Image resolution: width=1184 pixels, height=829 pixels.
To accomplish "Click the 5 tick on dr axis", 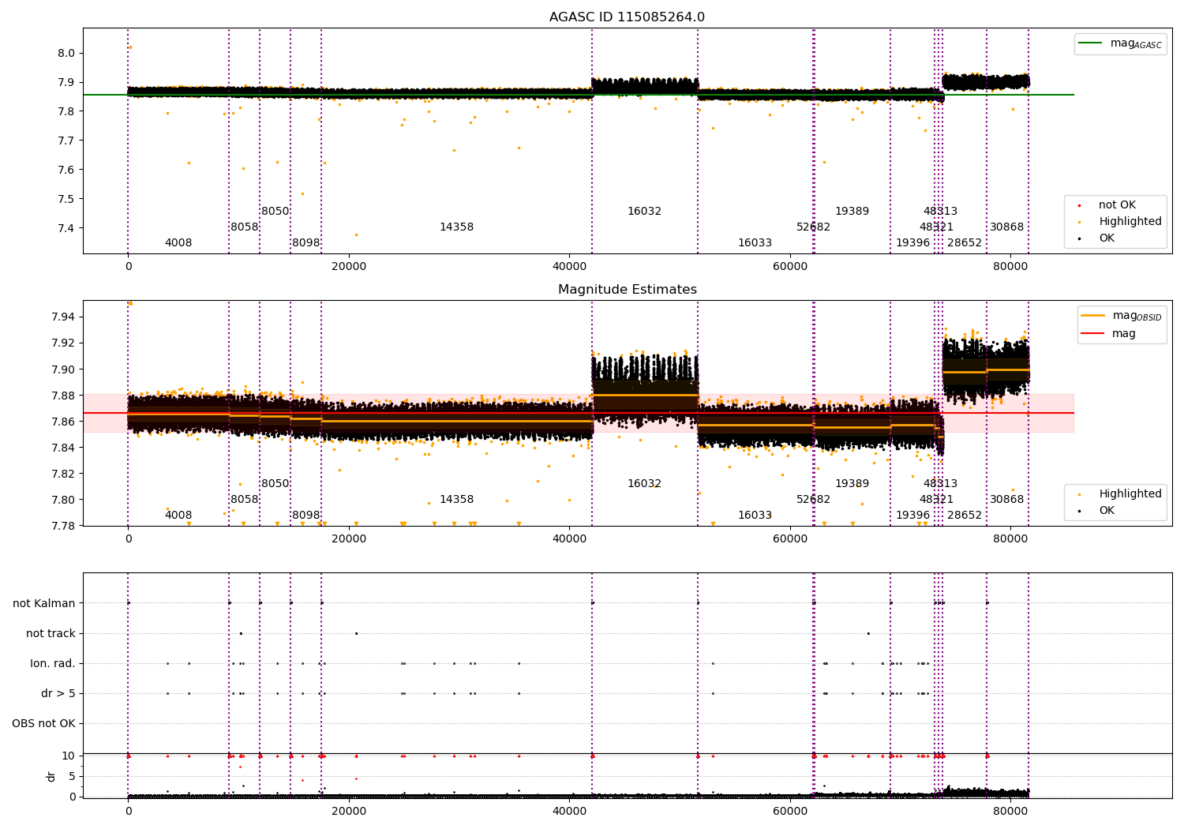I will point(72,777).
